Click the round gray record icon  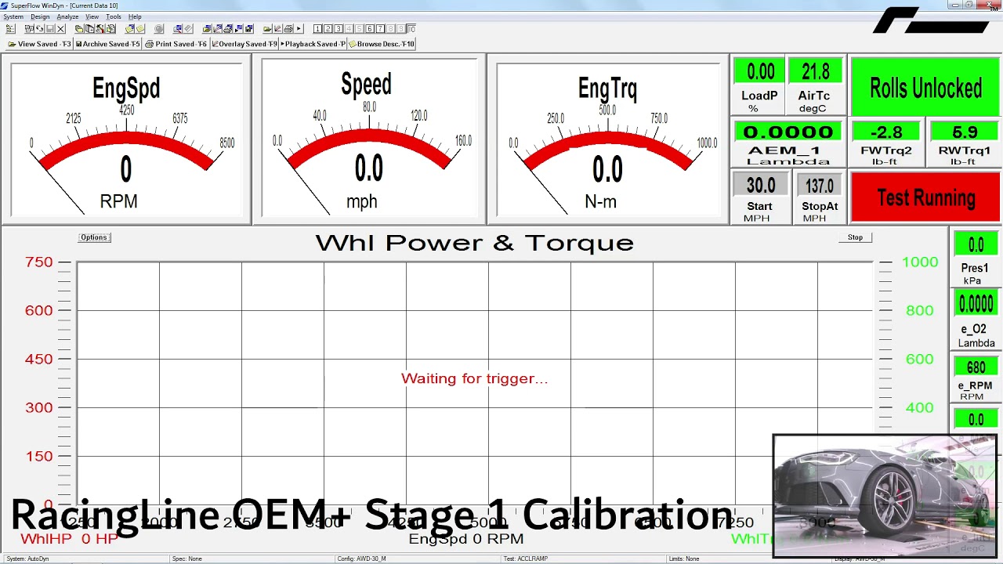[159, 29]
